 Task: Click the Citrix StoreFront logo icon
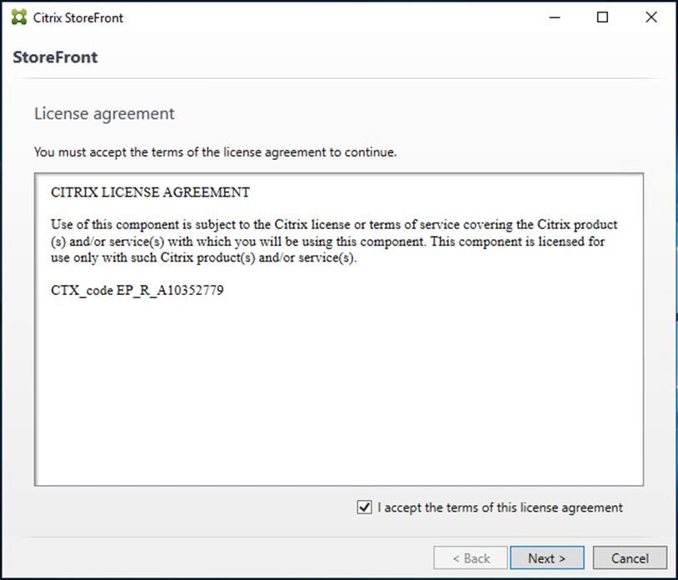pos(17,17)
